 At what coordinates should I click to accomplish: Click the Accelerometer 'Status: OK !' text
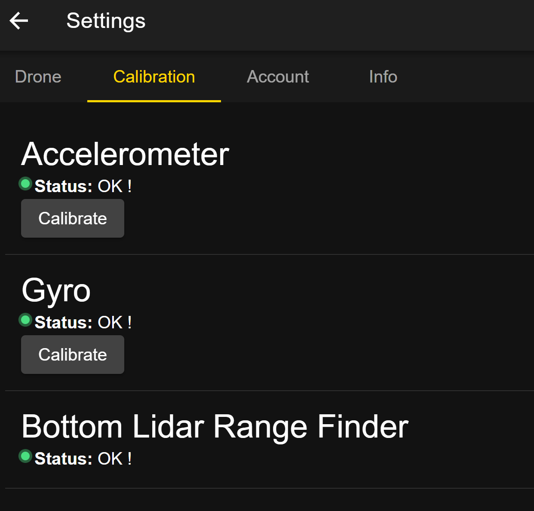point(83,187)
